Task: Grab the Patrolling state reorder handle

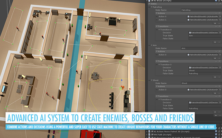Action: [149, 7]
